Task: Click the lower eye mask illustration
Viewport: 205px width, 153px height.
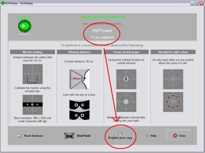Action: (80, 115)
